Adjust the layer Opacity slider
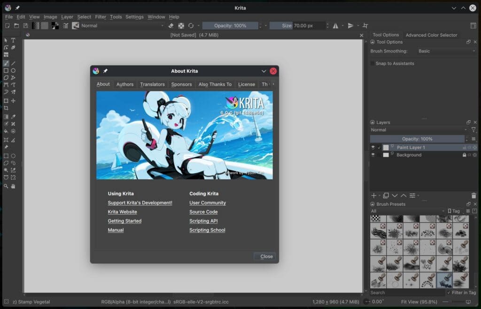481x309 pixels. (417, 139)
